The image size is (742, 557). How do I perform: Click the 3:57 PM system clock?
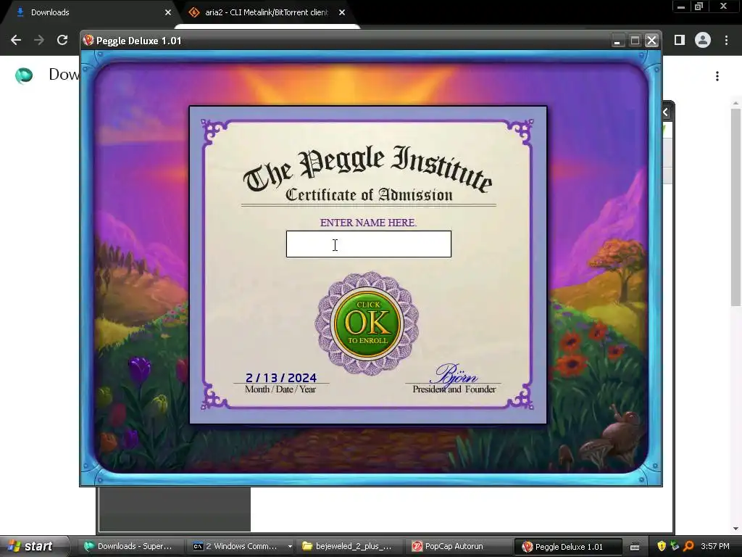tap(715, 546)
